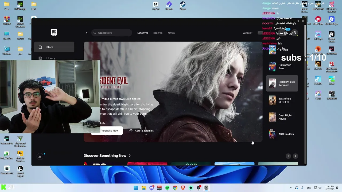Open the NVIDIA Broadcast desktop shortcut
Image resolution: width=342 pixels, height=192 pixels.
pos(20,22)
